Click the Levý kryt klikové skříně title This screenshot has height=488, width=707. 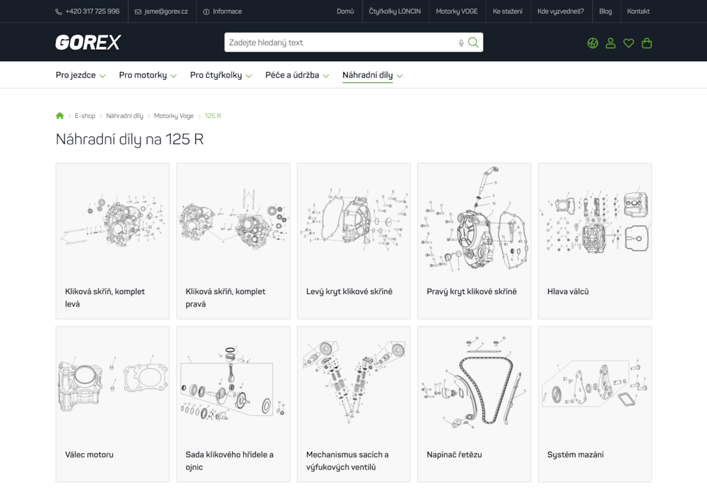pos(350,292)
